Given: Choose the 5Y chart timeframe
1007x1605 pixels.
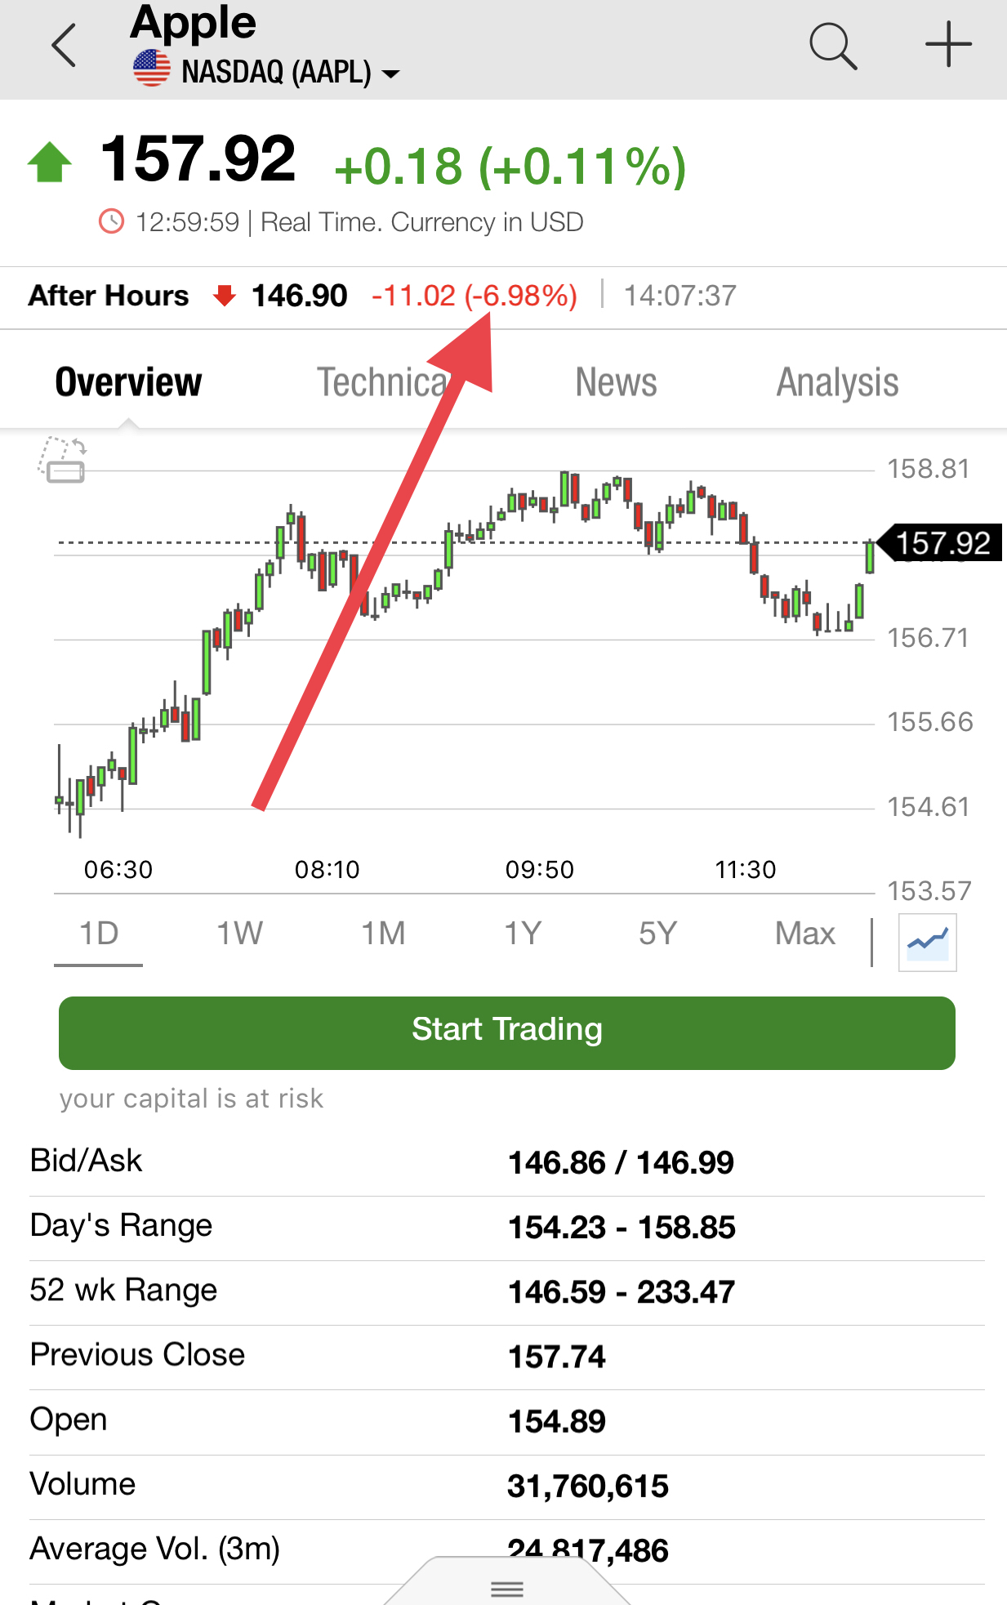Looking at the screenshot, I should (658, 934).
